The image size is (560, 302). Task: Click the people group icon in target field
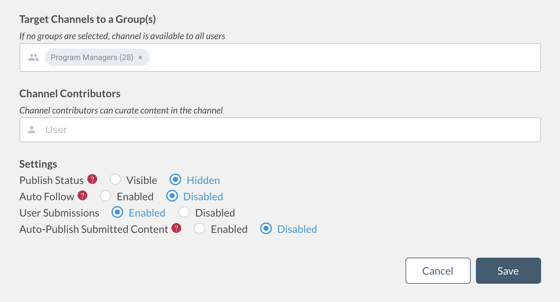point(34,57)
